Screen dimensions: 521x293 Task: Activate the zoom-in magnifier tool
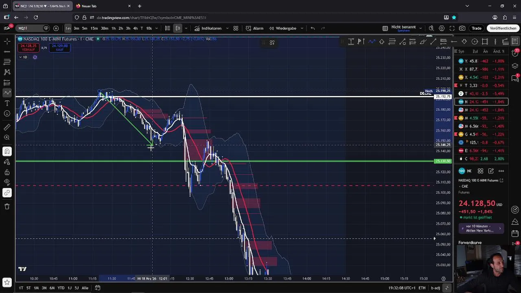(x=7, y=138)
